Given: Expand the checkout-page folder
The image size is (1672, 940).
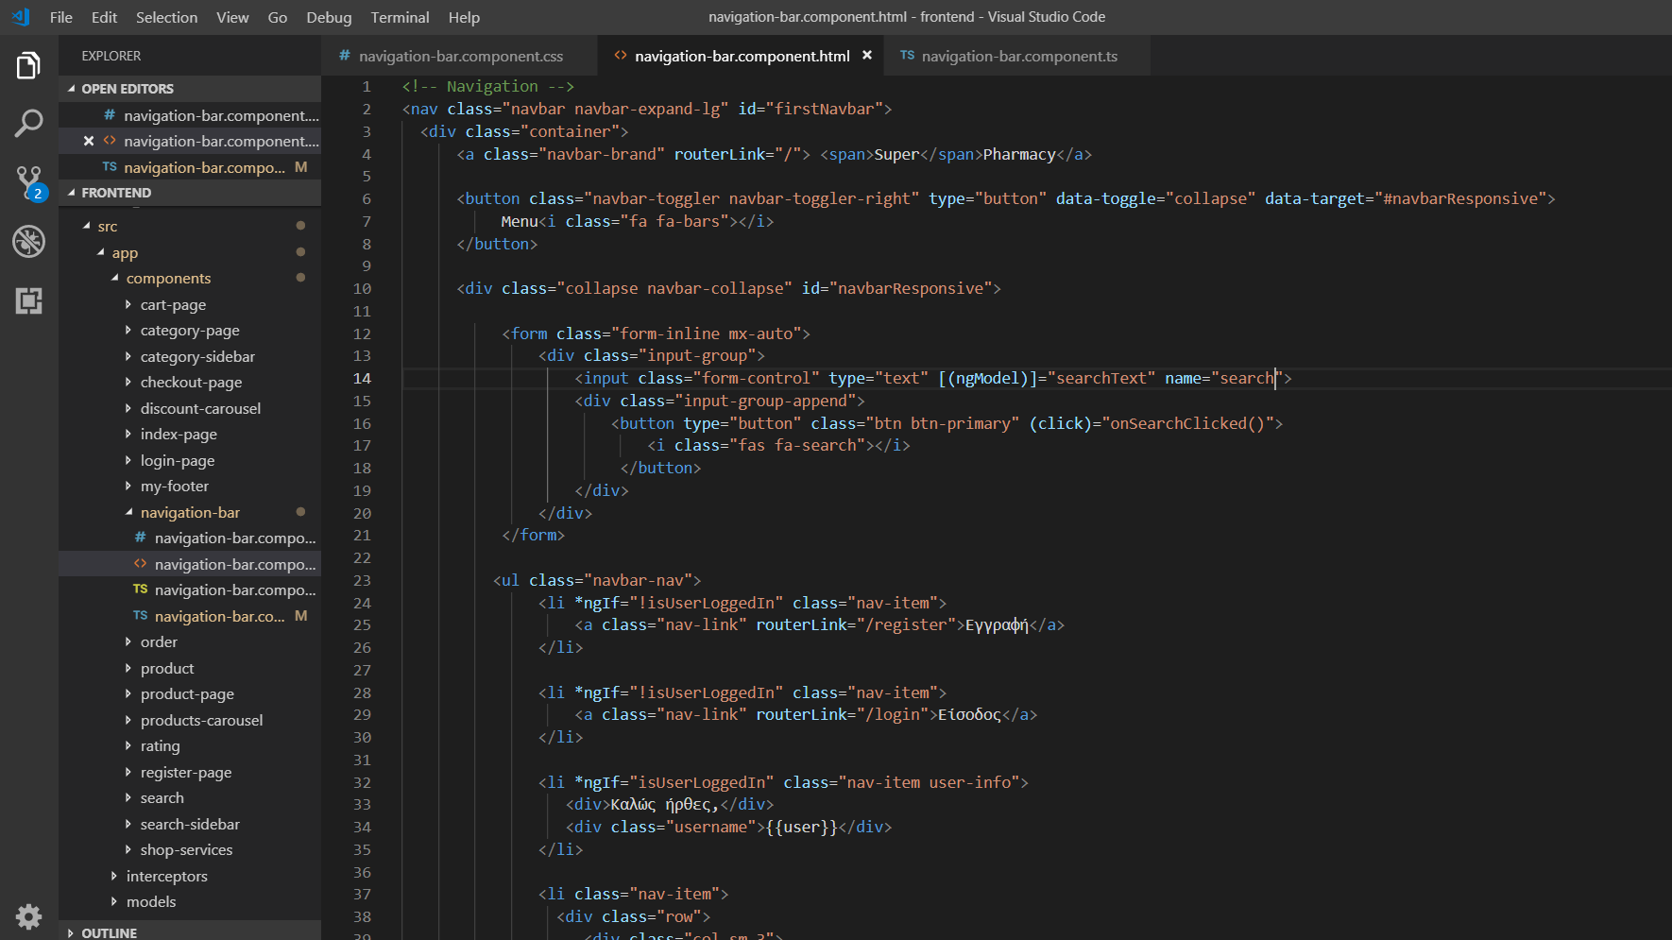Looking at the screenshot, I should 191,383.
